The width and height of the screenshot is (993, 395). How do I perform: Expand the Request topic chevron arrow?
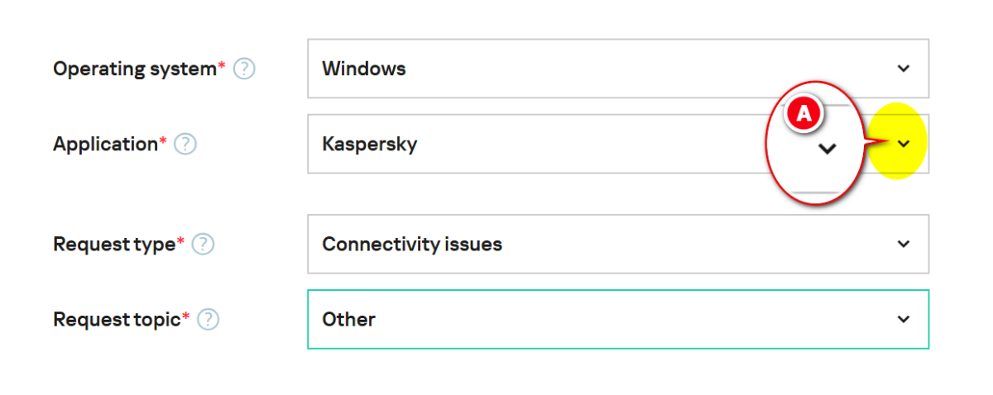pyautogui.click(x=904, y=319)
